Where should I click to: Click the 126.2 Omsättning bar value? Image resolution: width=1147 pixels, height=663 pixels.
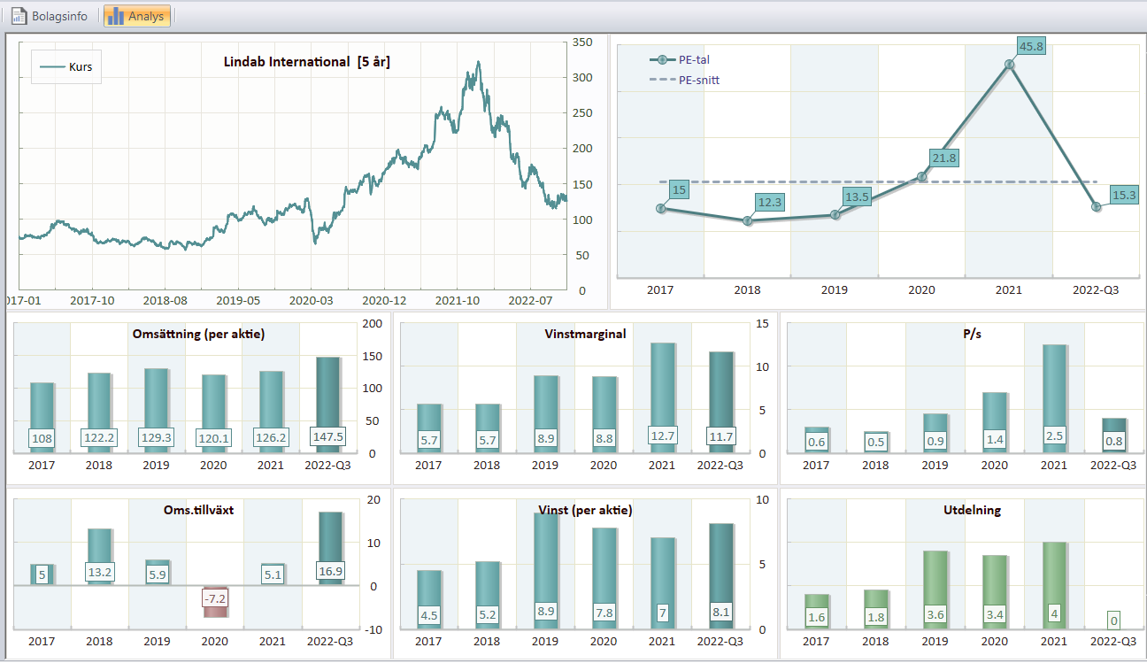tap(270, 437)
